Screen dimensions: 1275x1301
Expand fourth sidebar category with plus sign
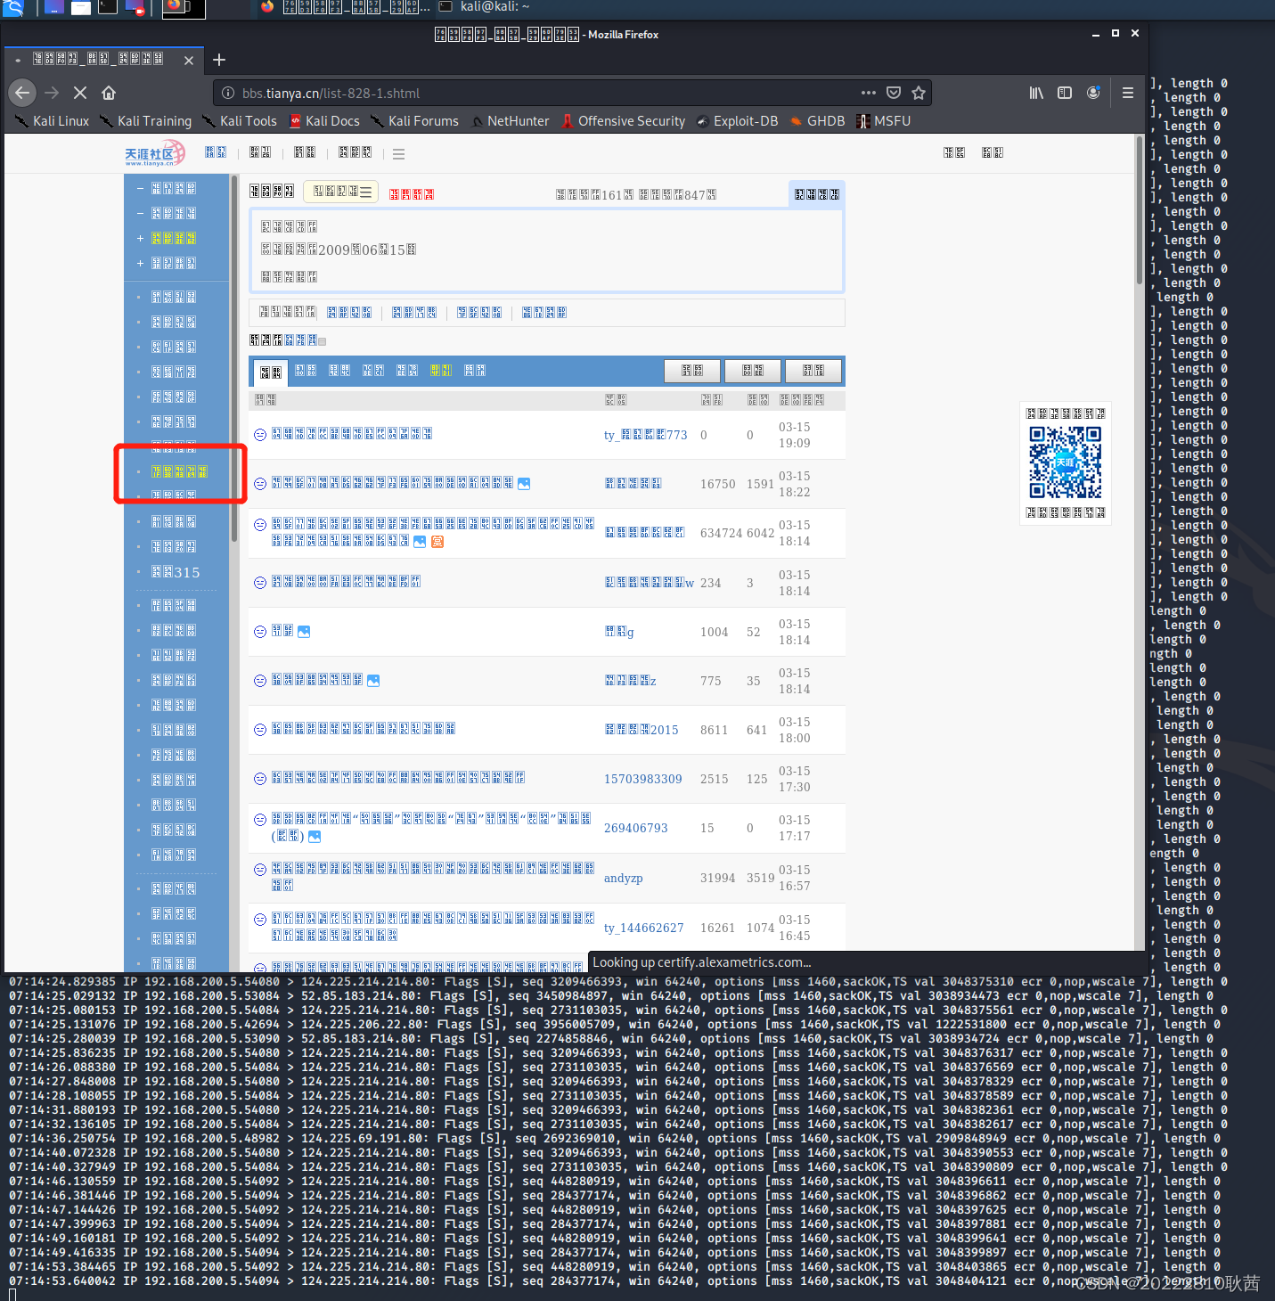pos(140,263)
